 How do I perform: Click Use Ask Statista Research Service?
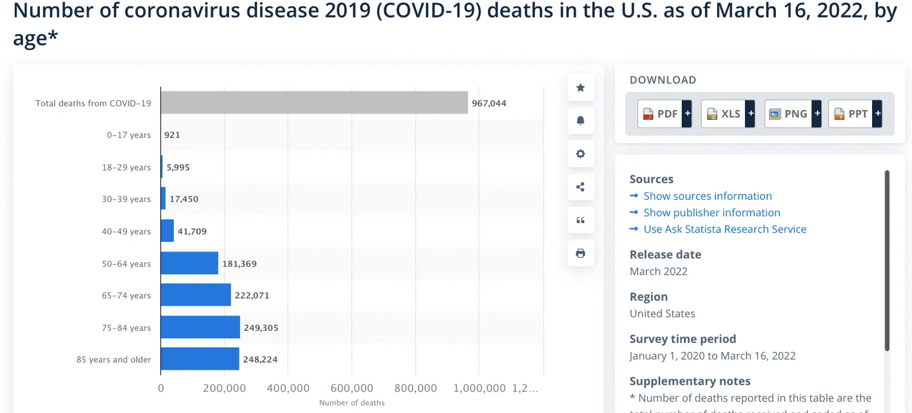pos(724,229)
